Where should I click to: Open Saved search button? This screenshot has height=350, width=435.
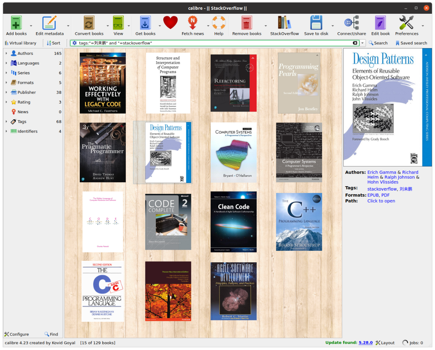point(411,43)
